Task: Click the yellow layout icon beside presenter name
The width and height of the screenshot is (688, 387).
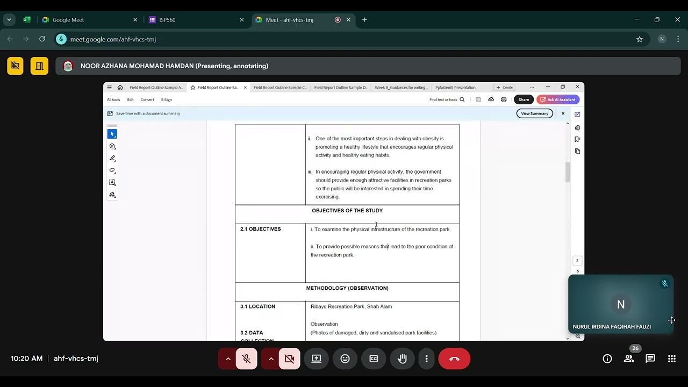Action: pos(39,66)
